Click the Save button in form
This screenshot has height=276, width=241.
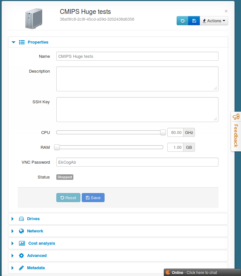tap(93, 198)
